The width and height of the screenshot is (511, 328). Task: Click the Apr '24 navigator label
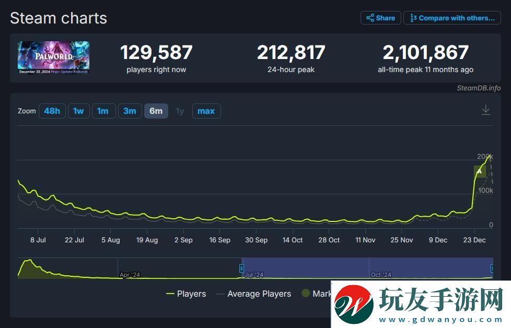click(130, 275)
